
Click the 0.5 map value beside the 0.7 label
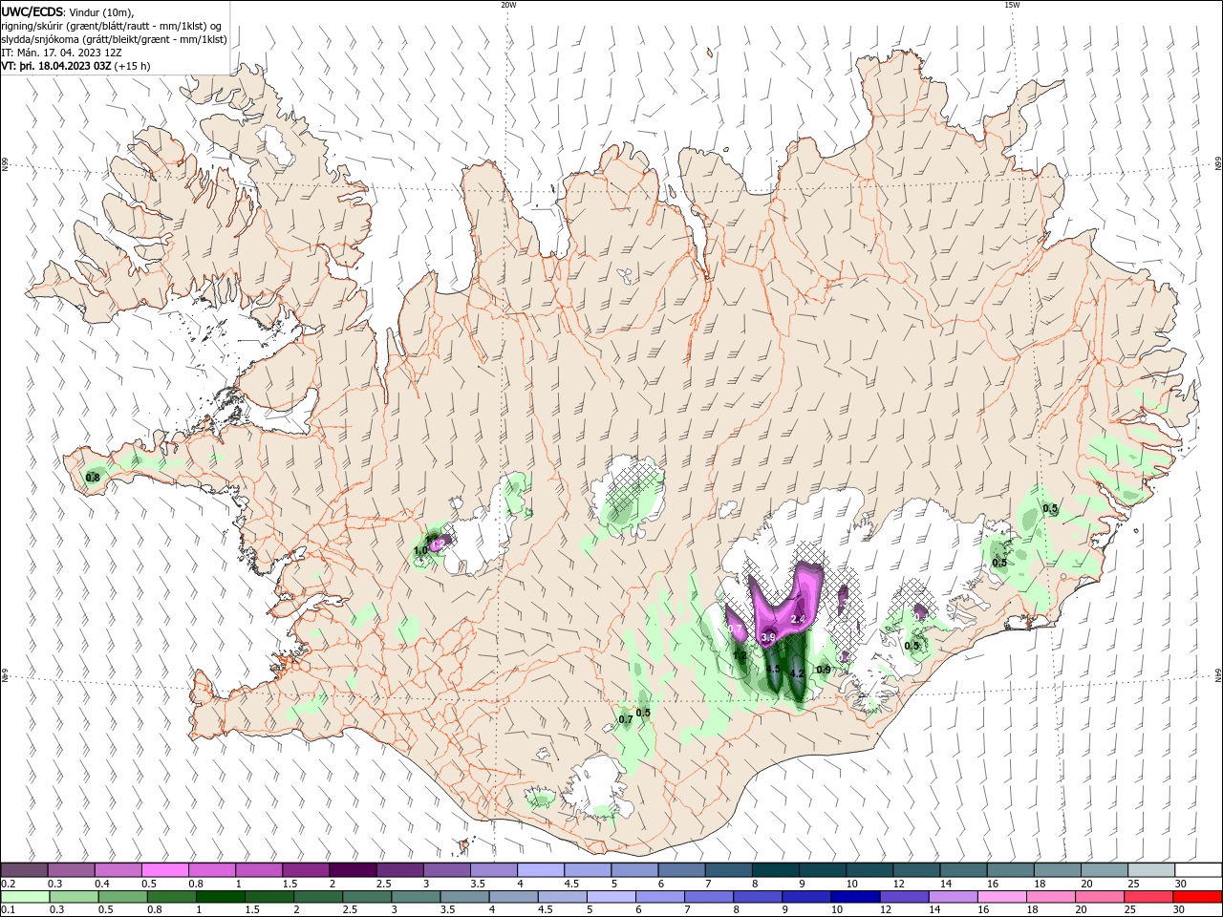[x=643, y=713]
